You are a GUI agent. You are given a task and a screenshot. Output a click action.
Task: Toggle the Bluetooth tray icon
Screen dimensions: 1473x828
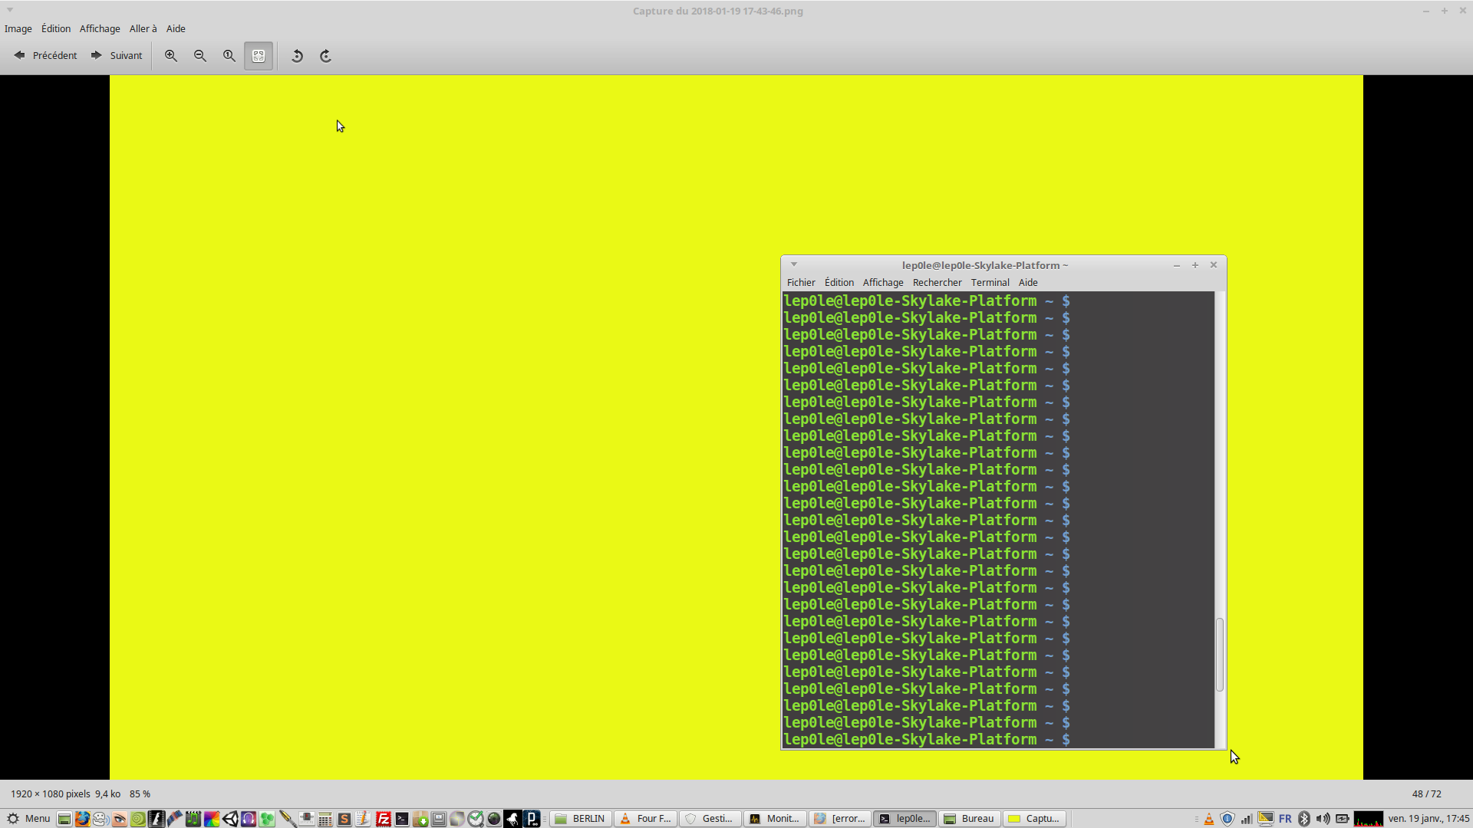pyautogui.click(x=1304, y=819)
